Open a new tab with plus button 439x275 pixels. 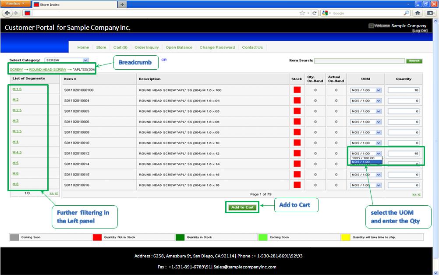click(x=122, y=4)
